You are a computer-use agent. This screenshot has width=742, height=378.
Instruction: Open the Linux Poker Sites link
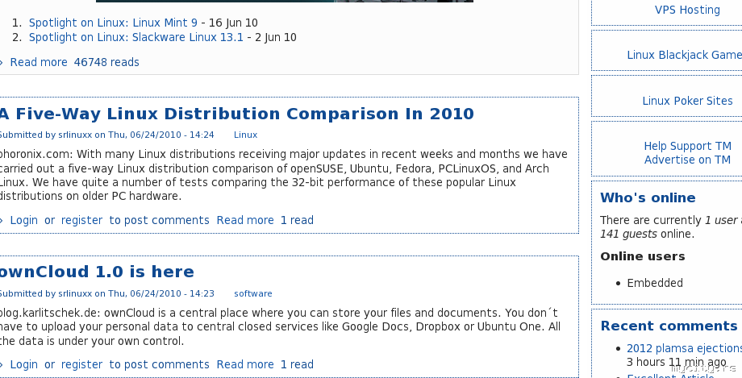(687, 101)
